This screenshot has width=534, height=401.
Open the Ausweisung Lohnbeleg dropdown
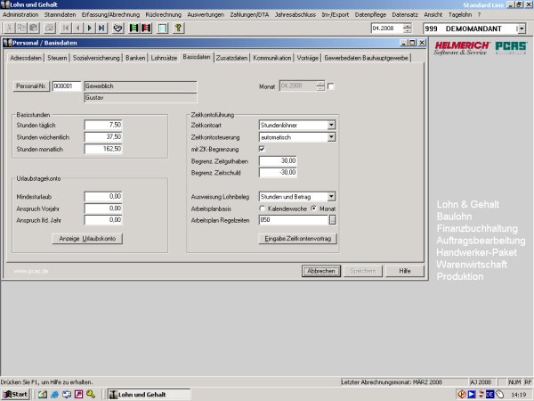click(331, 197)
